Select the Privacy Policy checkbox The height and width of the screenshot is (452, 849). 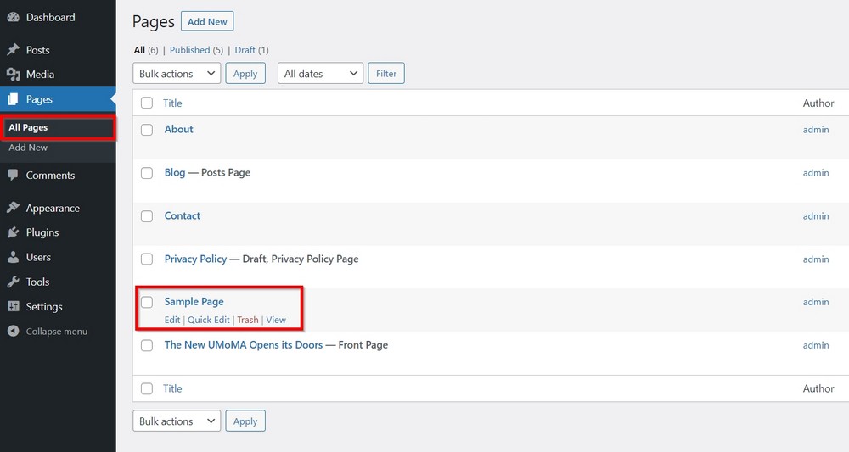click(x=147, y=259)
